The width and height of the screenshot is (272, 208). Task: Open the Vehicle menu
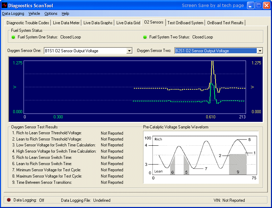tap(34, 13)
